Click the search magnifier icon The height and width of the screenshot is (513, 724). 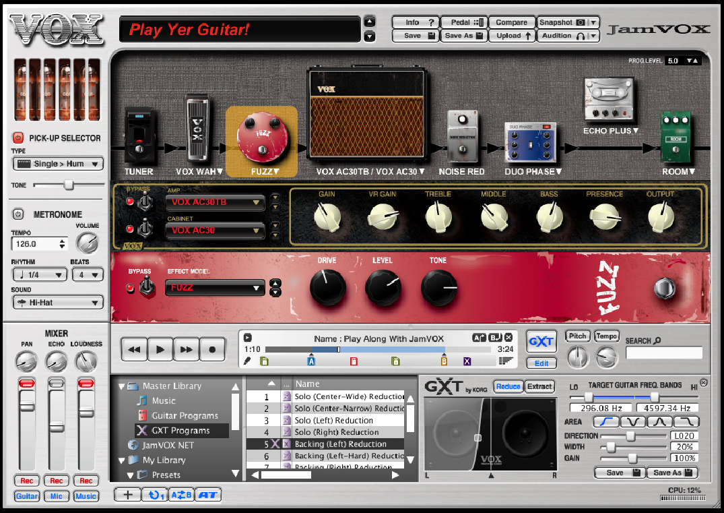(x=657, y=340)
